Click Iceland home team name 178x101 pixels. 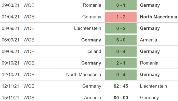pos(94,52)
